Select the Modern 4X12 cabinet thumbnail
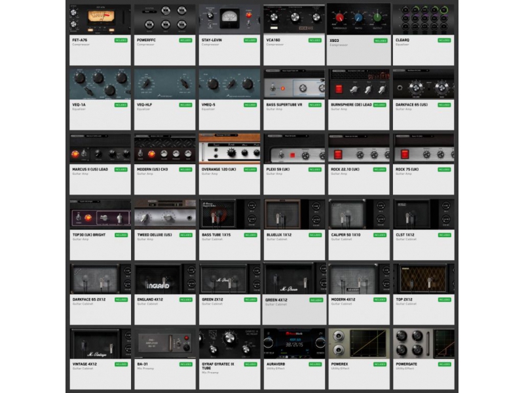 tap(359, 279)
